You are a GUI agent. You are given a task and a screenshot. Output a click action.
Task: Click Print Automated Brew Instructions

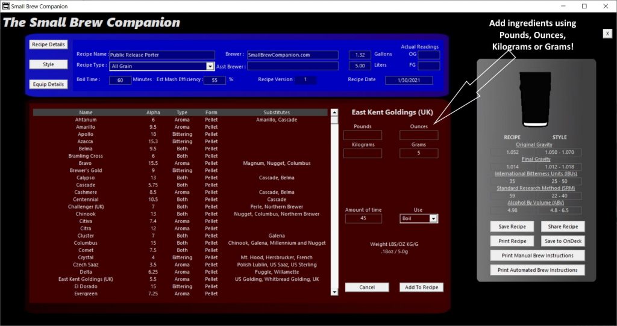tap(537, 270)
